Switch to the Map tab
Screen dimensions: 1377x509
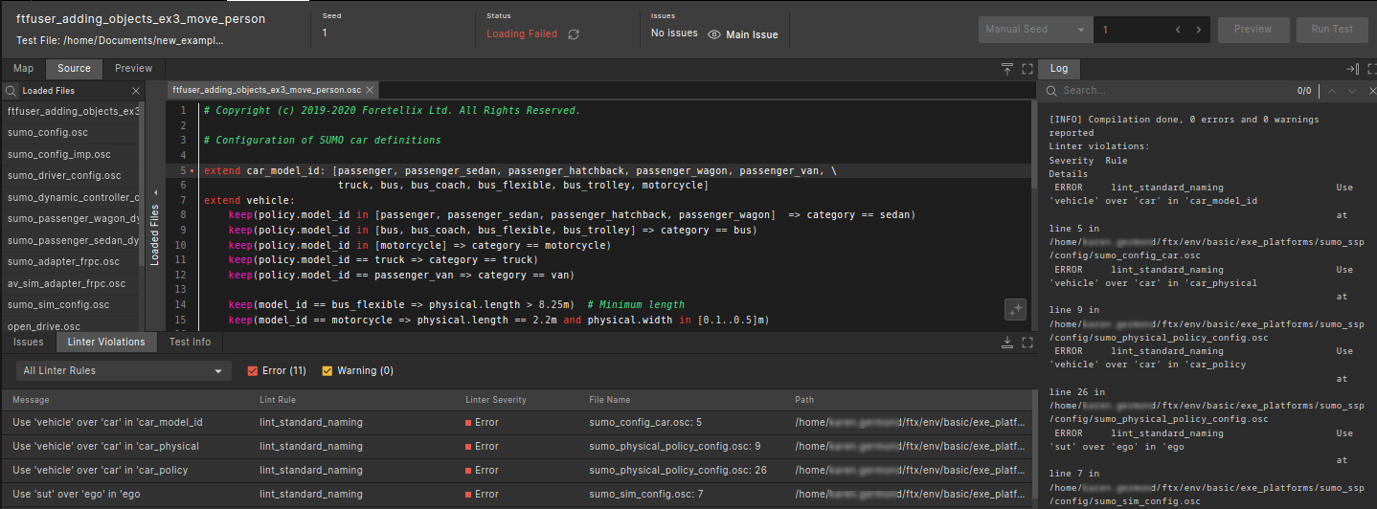click(23, 69)
